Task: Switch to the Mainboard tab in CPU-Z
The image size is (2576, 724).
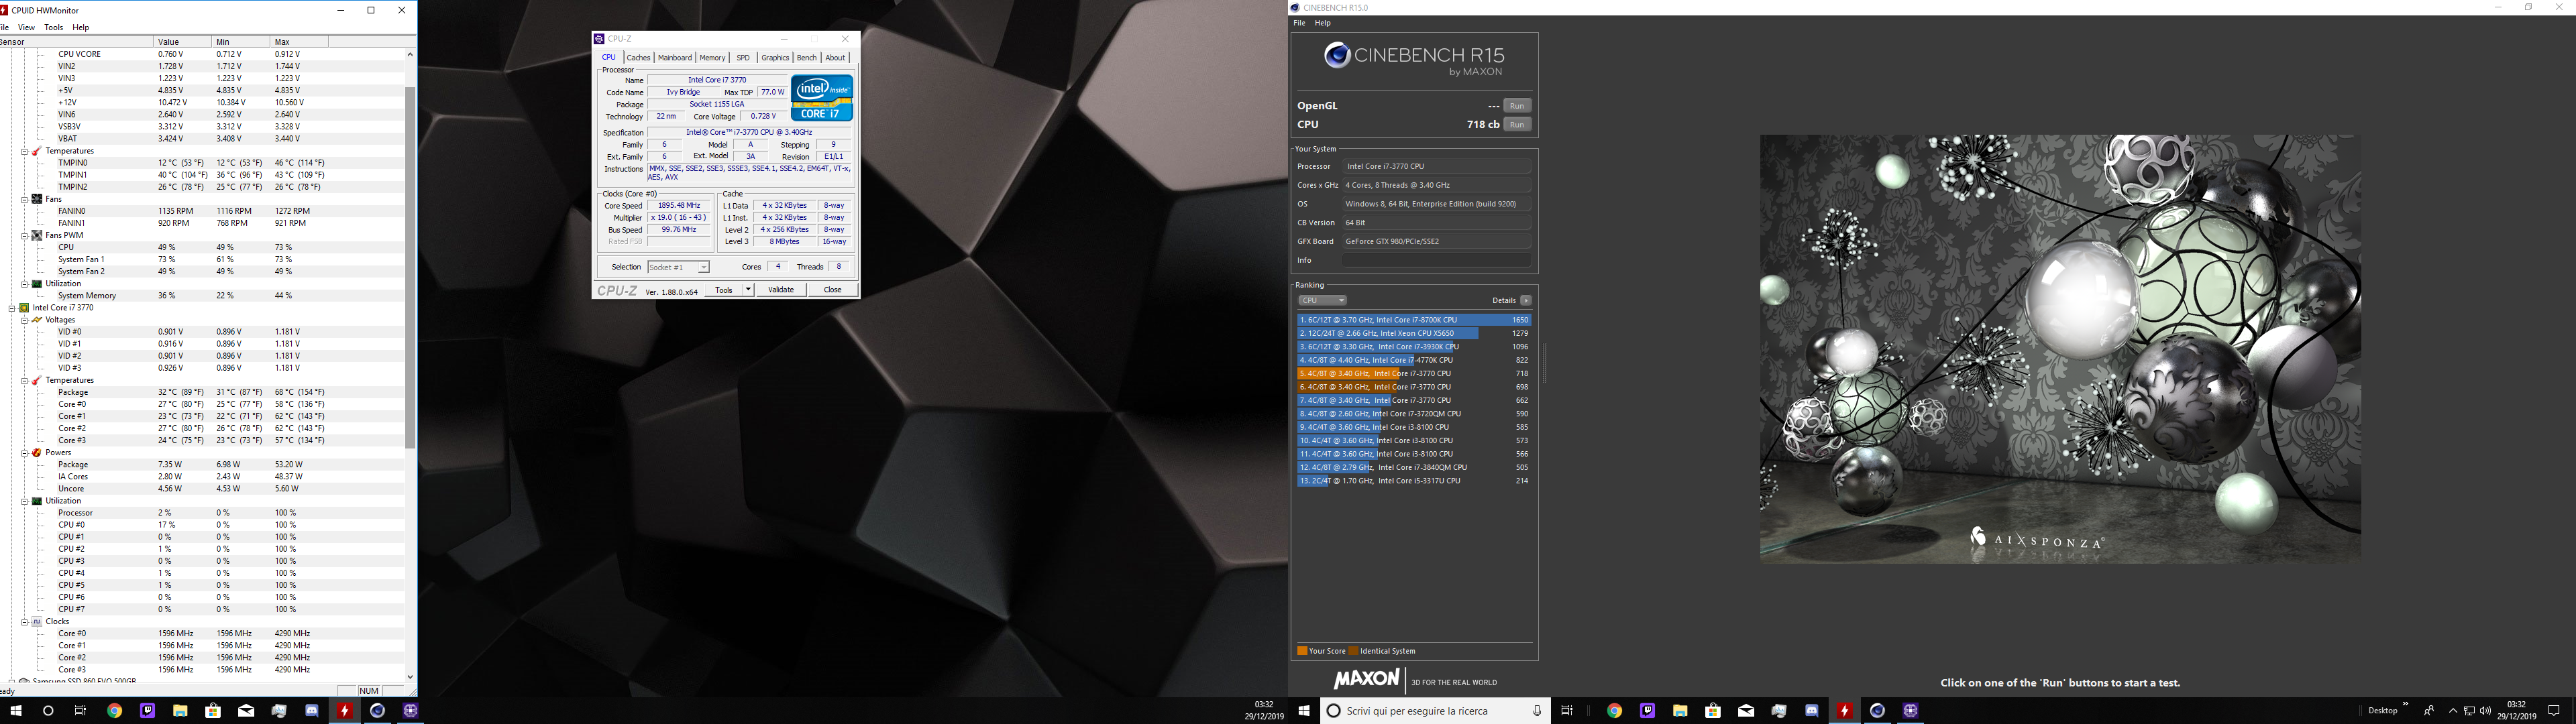Action: (x=674, y=58)
